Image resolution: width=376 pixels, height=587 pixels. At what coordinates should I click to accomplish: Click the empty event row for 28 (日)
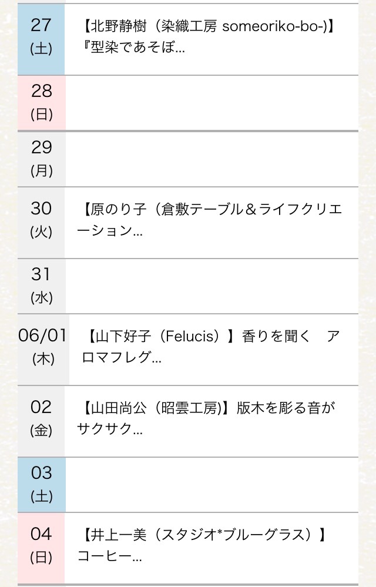click(211, 103)
